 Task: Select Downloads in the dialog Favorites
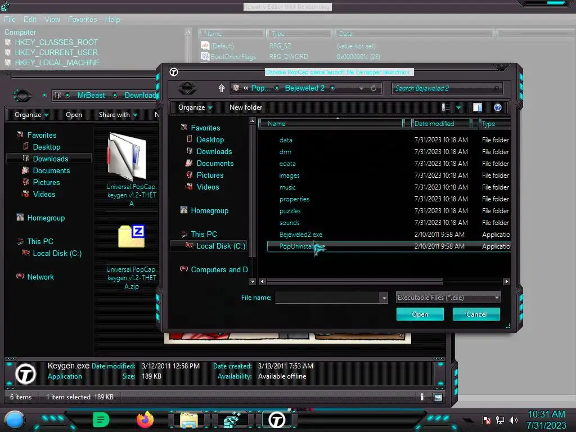[x=214, y=151]
